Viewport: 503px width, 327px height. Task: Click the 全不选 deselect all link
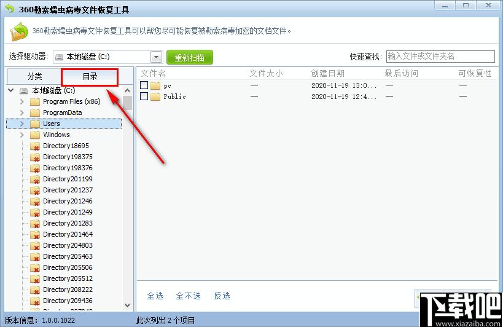(188, 296)
